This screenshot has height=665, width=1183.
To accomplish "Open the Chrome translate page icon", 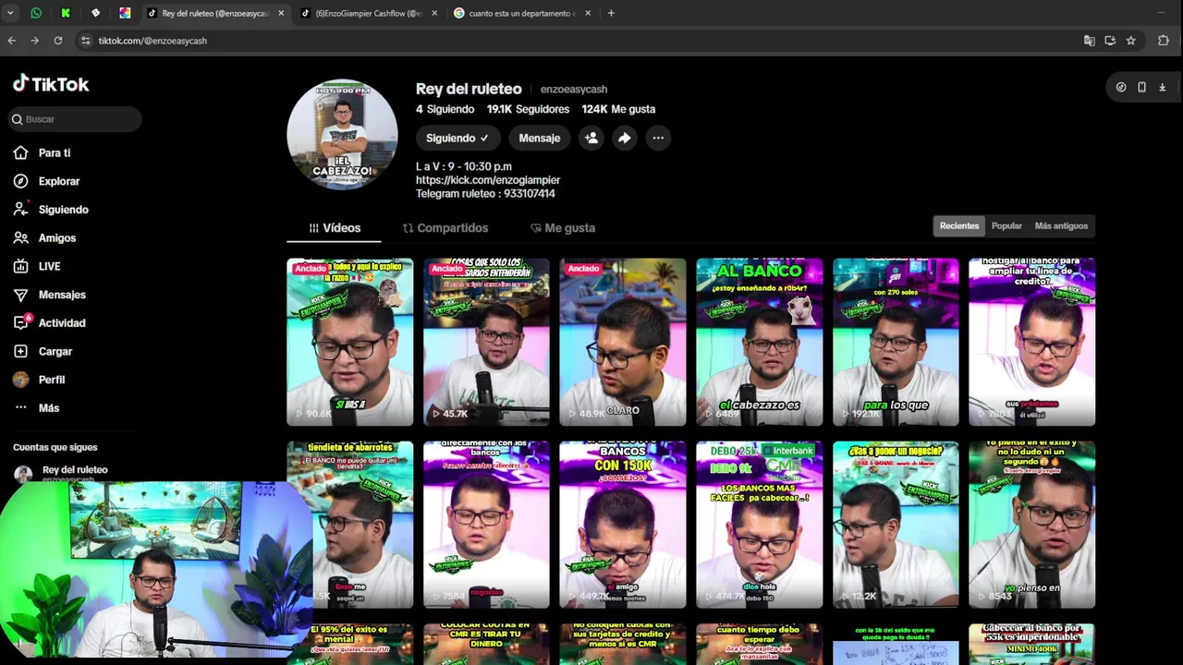I will [1089, 41].
